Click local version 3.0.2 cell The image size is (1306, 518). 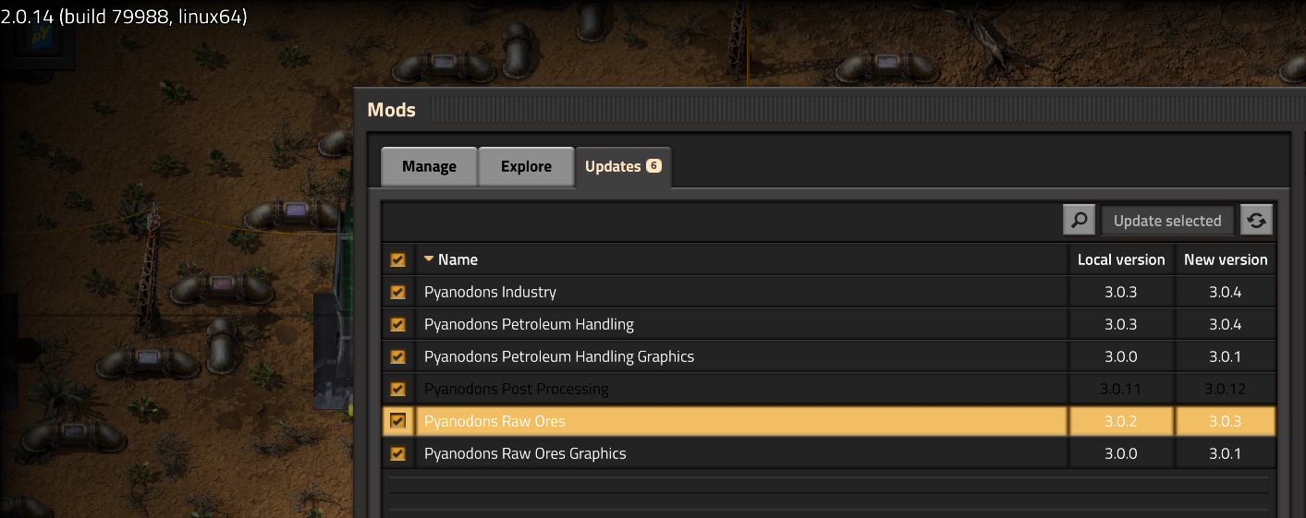(x=1121, y=422)
